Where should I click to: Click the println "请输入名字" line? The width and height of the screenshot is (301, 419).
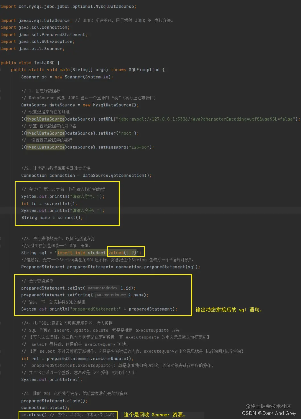click(63, 210)
